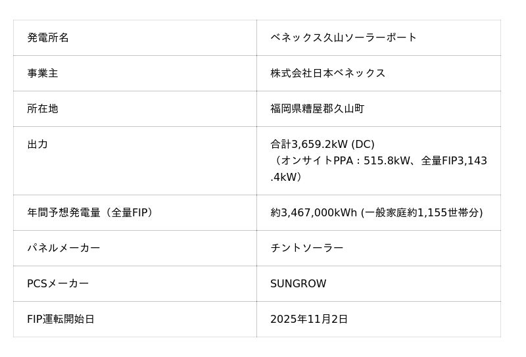526x357 pixels.
Task: Click the PCSメーカー label cell
Action: [x=58, y=283]
